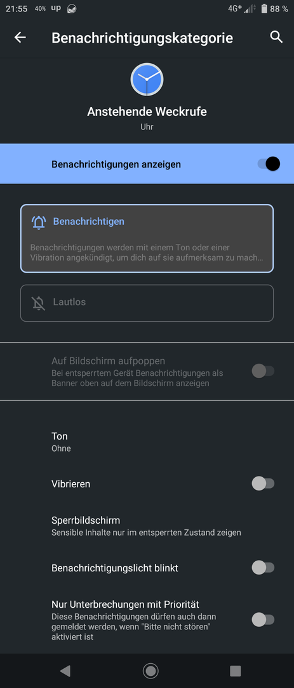Enable Nur Unterbrechungen mit Priorität switch
This screenshot has height=688, width=294.
pos(263,620)
